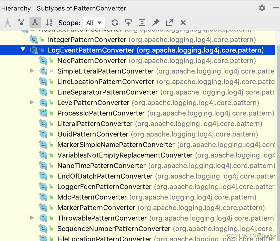The width and height of the screenshot is (280, 241).
Task: Click class icon of MdcPatternConverter
Action: [x=43, y=197]
